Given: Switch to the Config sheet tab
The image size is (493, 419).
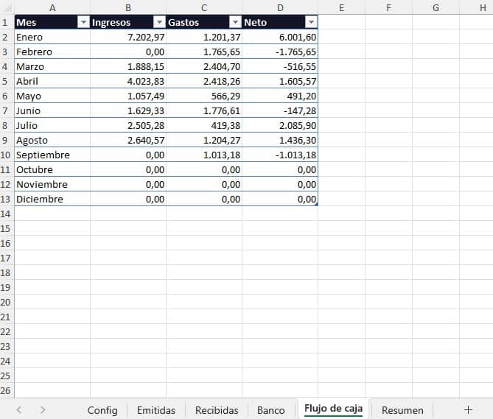Looking at the screenshot, I should click(x=102, y=410).
